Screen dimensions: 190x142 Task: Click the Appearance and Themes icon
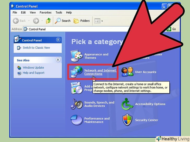(77, 56)
